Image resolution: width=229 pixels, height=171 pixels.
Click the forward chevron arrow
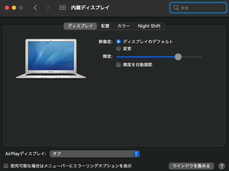(x=48, y=8)
